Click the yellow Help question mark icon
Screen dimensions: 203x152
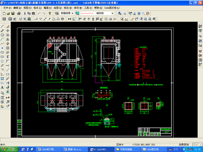[50, 13]
